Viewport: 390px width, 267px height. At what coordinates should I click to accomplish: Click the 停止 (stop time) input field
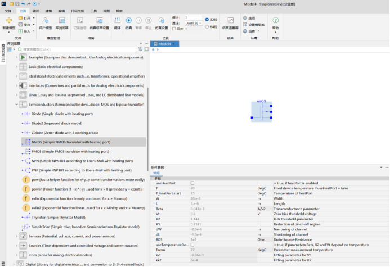[193, 17]
